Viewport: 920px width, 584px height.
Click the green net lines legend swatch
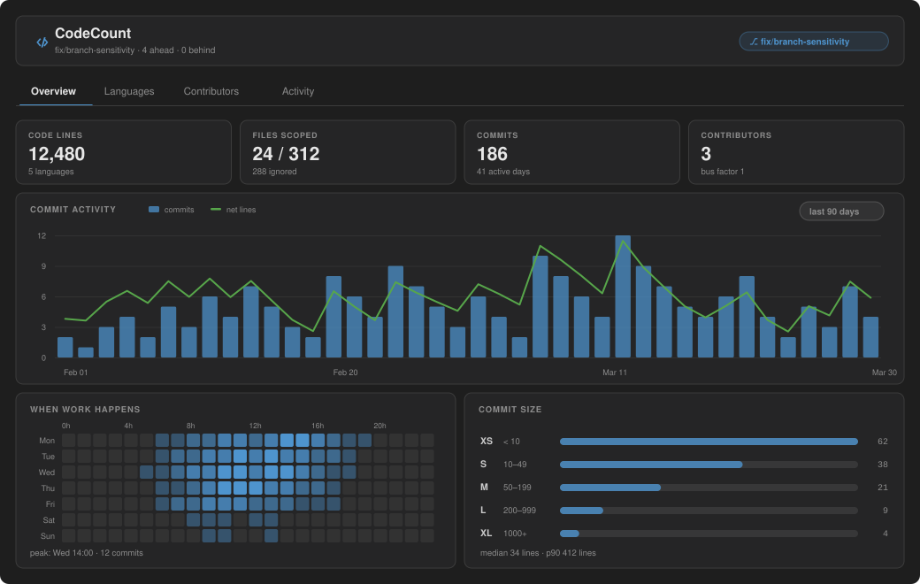click(x=215, y=210)
